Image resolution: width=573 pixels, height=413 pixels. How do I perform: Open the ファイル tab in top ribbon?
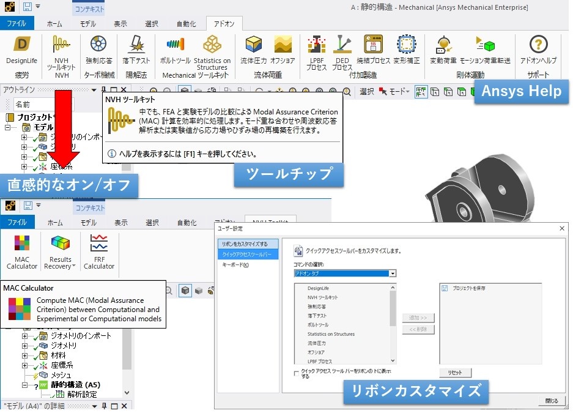click(x=17, y=23)
